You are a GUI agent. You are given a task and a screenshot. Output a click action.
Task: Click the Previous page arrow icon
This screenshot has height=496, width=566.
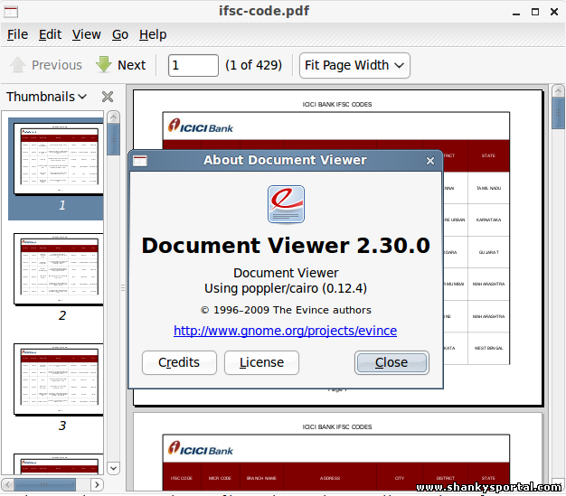point(18,65)
